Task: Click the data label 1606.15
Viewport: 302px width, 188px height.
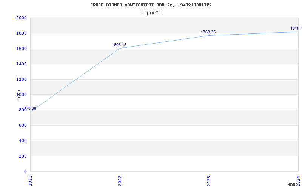Action: coord(119,45)
